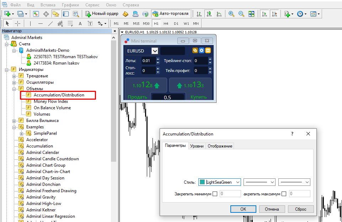This screenshot has width=342, height=222.
Task: Collapse the Объемы indicators folder
Action: click(14, 89)
